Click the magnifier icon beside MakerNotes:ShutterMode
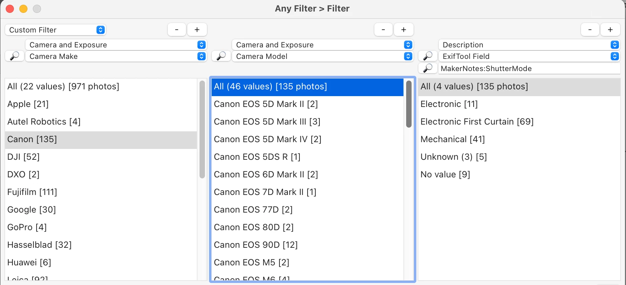 428,68
